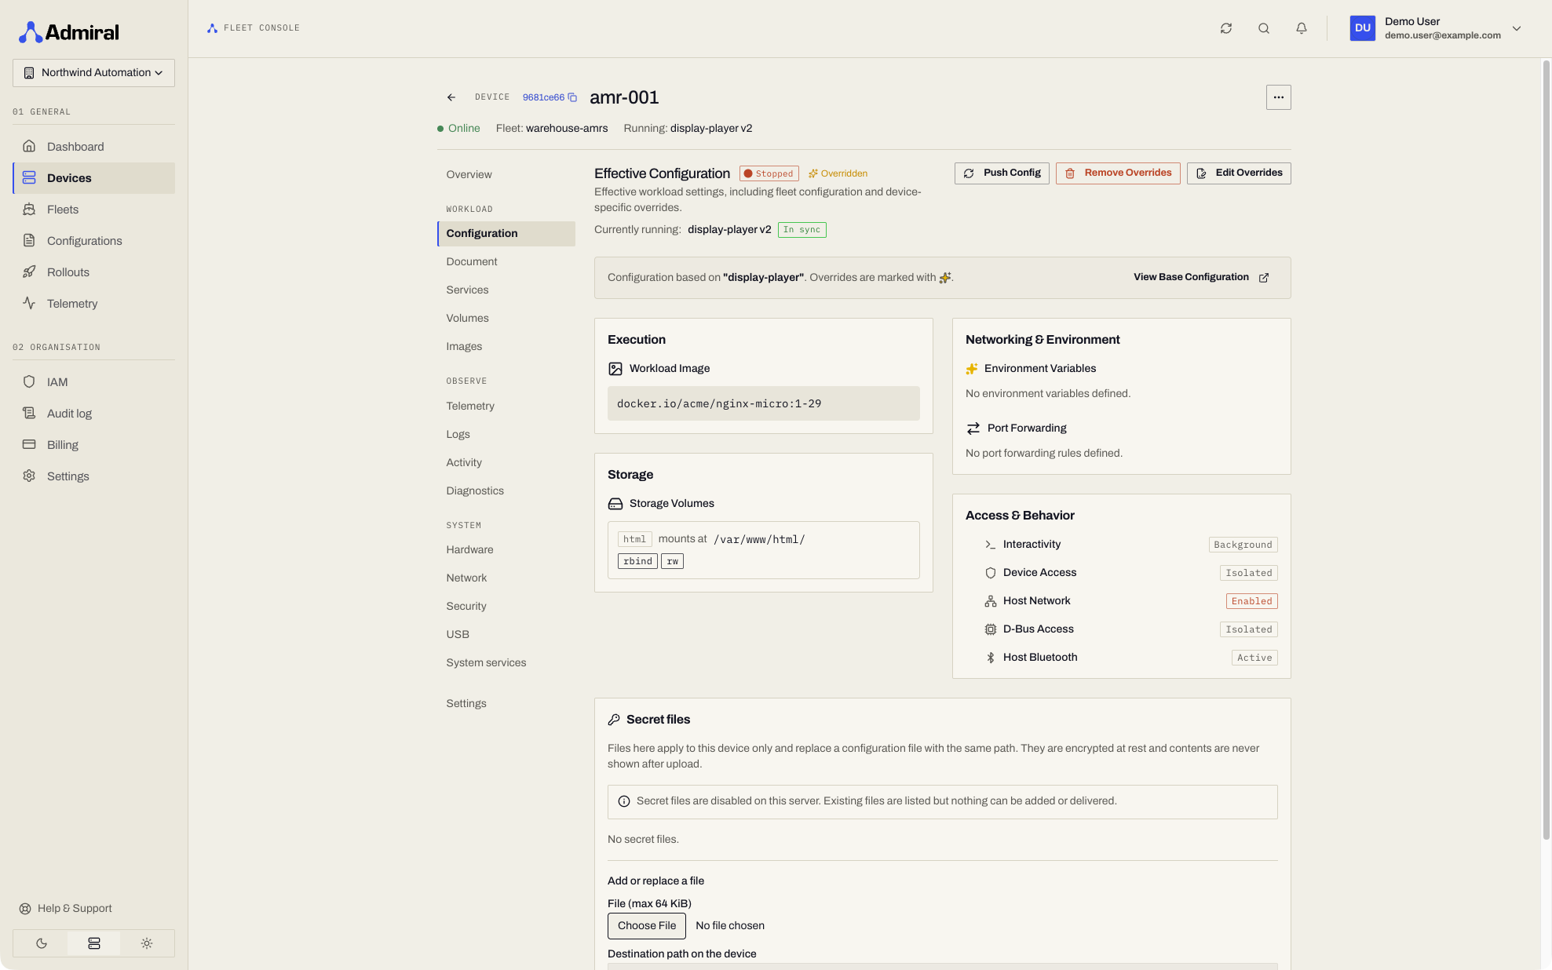This screenshot has width=1552, height=970.
Task: Open Images tab
Action: tap(506, 347)
